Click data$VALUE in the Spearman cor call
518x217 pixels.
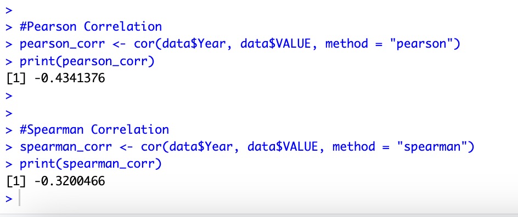(286, 147)
